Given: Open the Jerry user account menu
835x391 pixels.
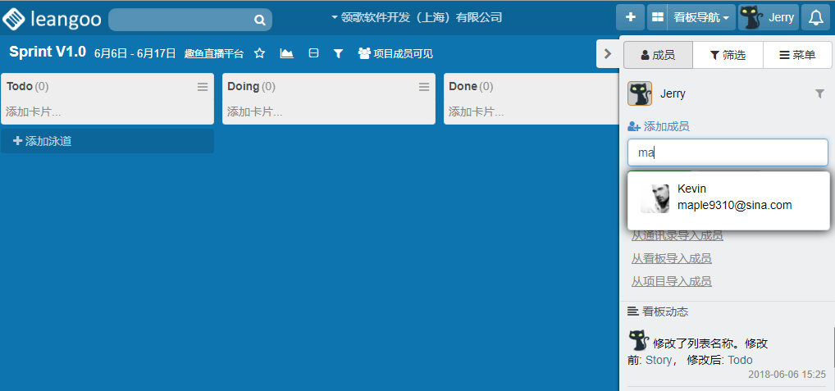Looking at the screenshot, I should pyautogui.click(x=768, y=17).
